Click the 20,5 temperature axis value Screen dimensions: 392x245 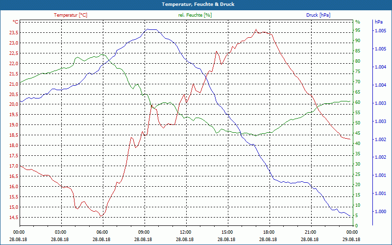pyautogui.click(x=14, y=94)
